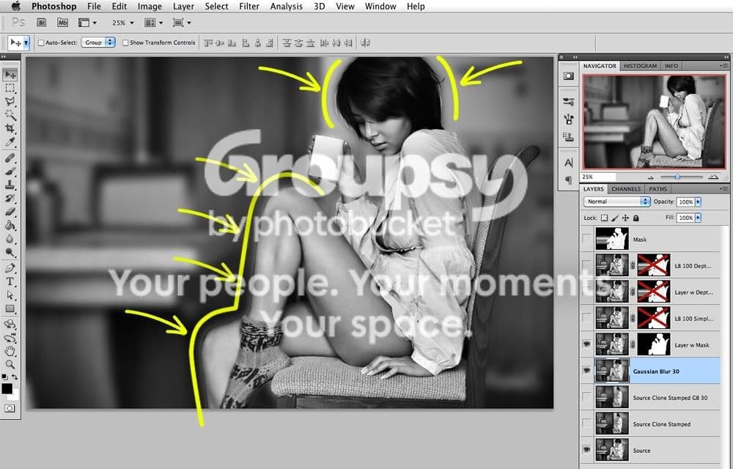
Task: Select the Type tool
Action: 10,281
